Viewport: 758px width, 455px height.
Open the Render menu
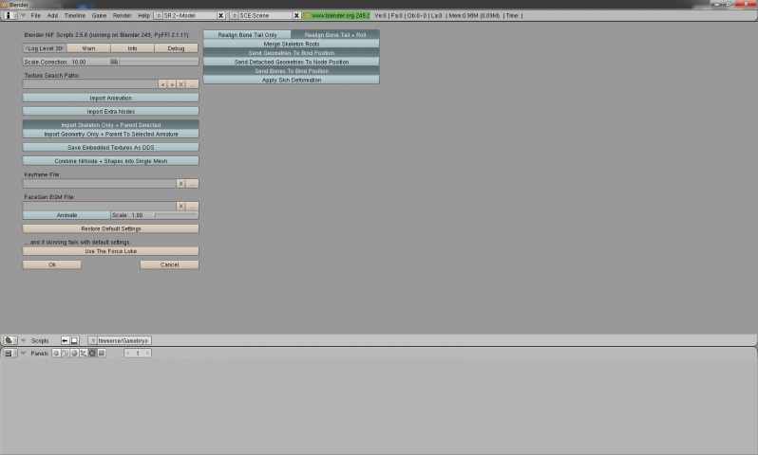[122, 15]
